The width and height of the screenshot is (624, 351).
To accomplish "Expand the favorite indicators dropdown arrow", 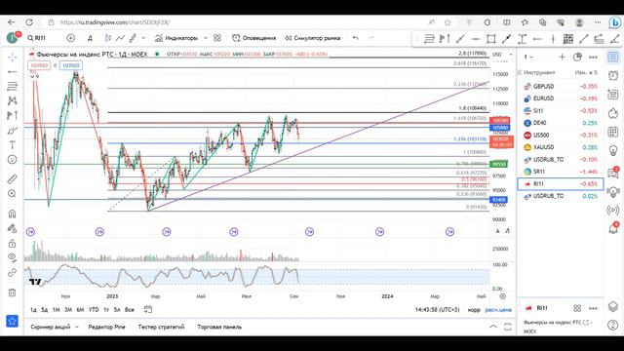I will click(206, 38).
